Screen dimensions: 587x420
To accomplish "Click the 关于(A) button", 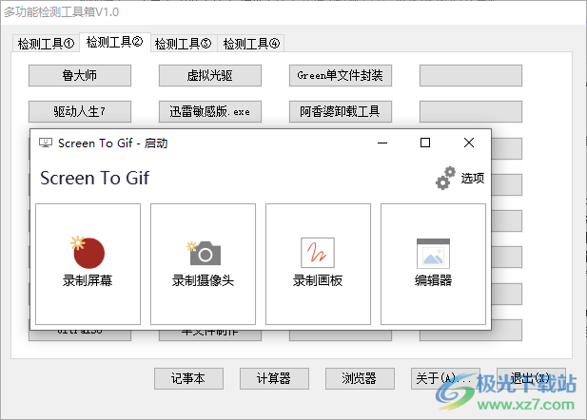I will (x=445, y=378).
